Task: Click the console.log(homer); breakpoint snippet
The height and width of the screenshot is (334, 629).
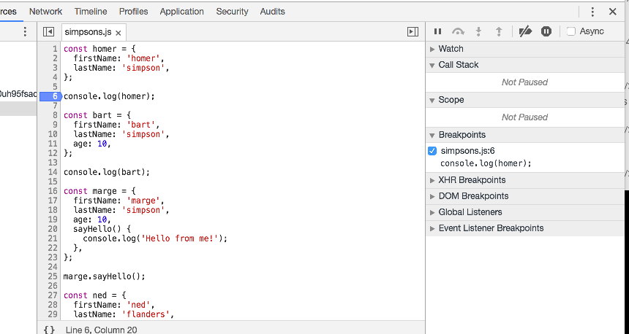Action: click(x=486, y=163)
